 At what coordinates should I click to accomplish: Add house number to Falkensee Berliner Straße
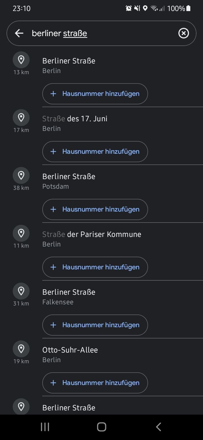click(95, 325)
